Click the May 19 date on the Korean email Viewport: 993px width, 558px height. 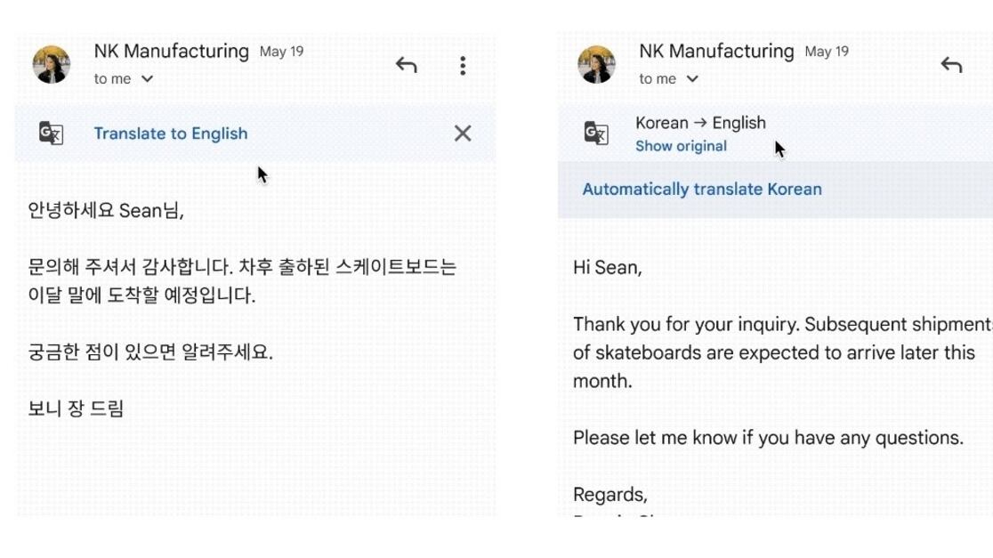(281, 52)
